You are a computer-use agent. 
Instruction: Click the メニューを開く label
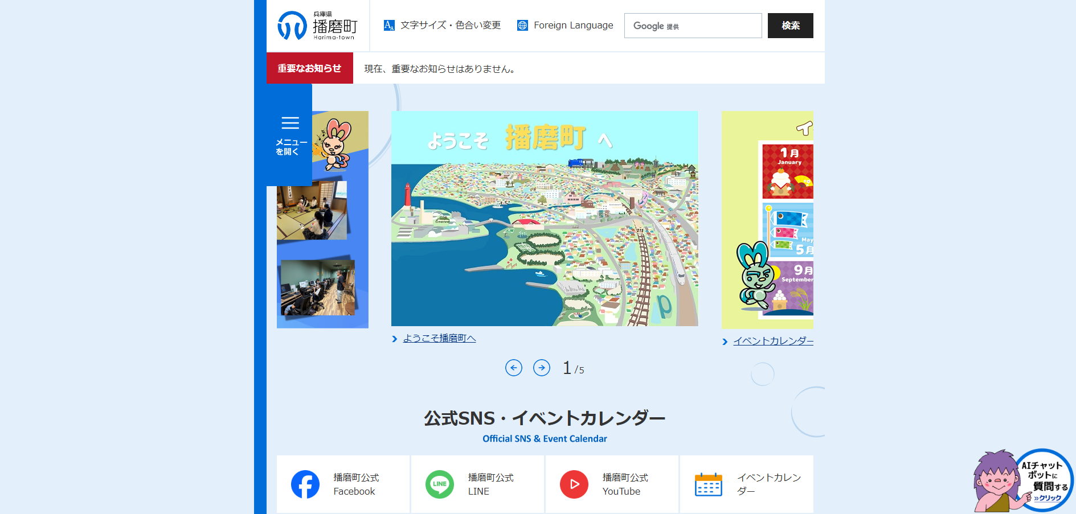point(291,147)
